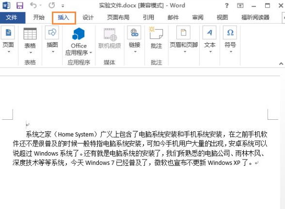Click the text Windows XP in document
The height and width of the screenshot is (209, 285).
(224, 162)
